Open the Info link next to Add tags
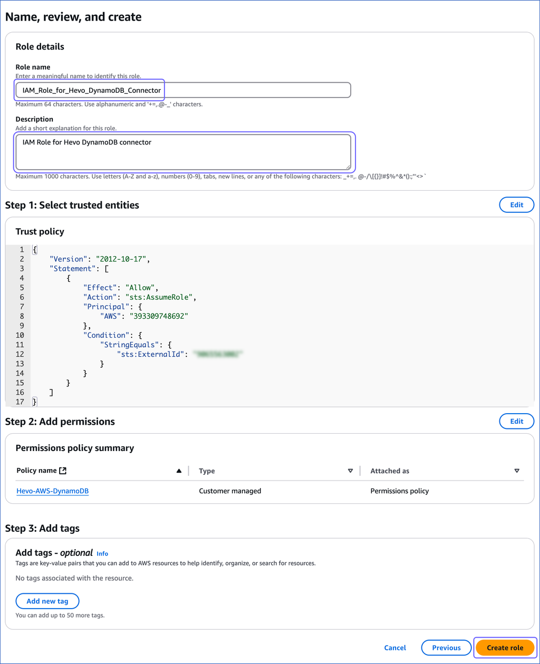The width and height of the screenshot is (540, 664). [x=102, y=553]
